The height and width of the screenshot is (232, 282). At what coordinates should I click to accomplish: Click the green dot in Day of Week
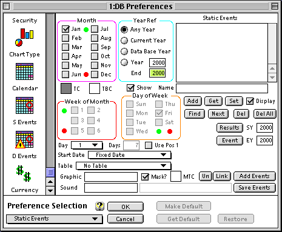point(159,131)
